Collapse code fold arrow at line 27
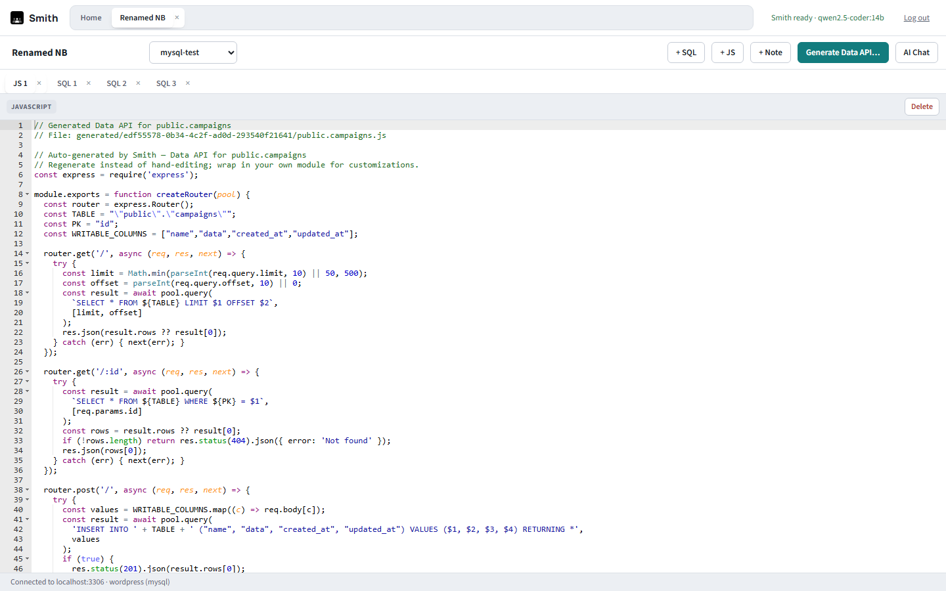Viewport: 946px width, 591px height. pyautogui.click(x=27, y=382)
